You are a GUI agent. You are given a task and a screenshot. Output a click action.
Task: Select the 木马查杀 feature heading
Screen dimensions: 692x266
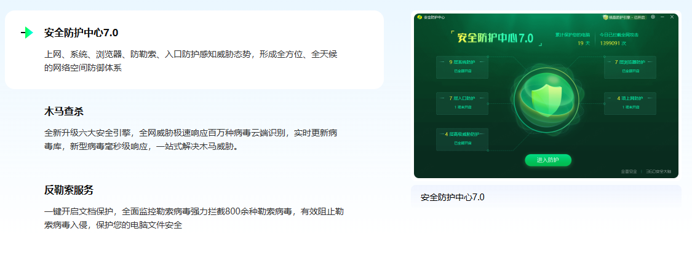[x=63, y=111]
